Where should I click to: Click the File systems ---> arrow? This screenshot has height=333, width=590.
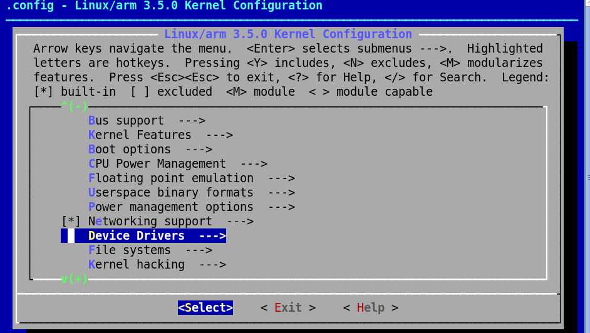coord(199,250)
